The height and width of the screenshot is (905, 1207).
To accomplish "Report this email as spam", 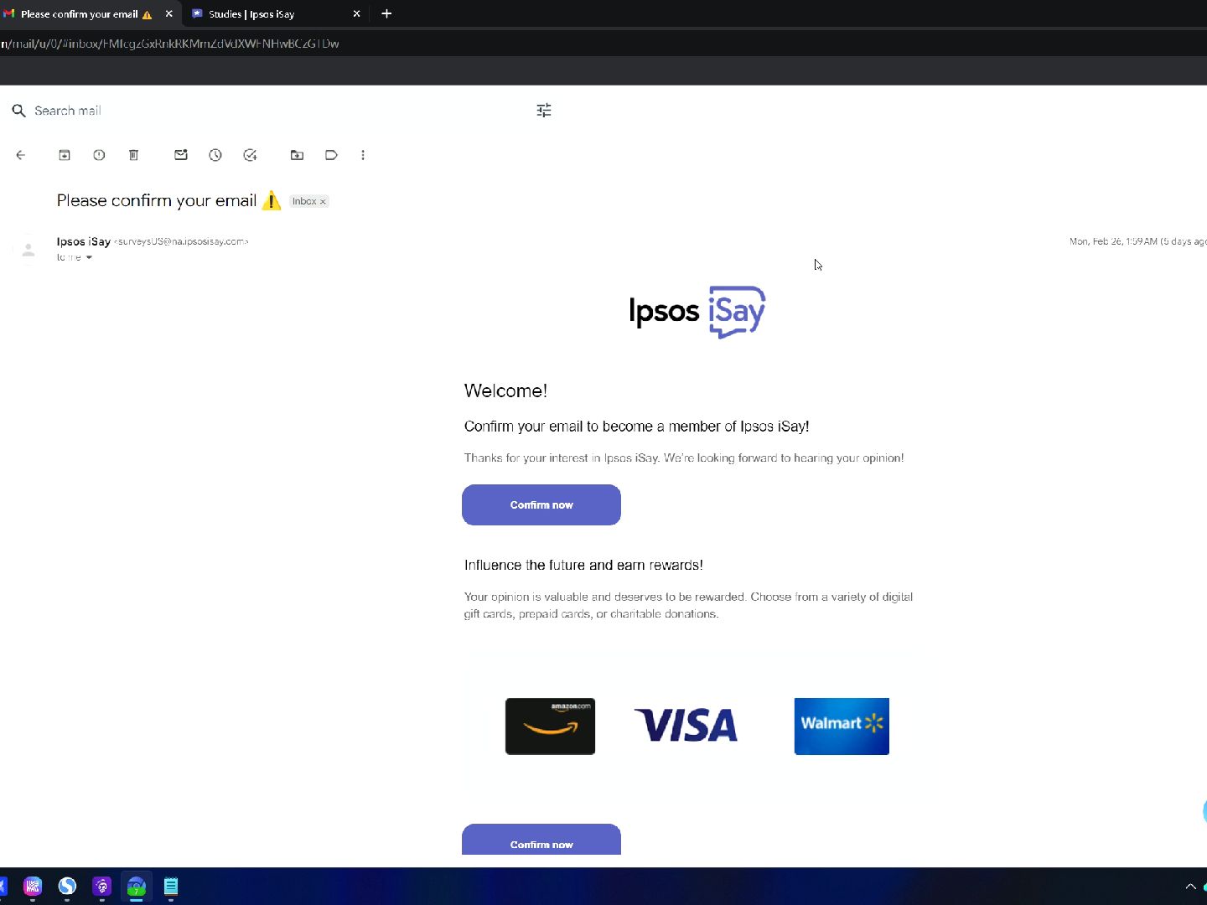I will 99,155.
